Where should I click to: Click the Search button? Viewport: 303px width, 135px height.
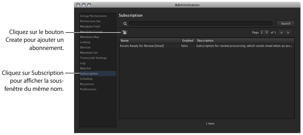pos(285,23)
